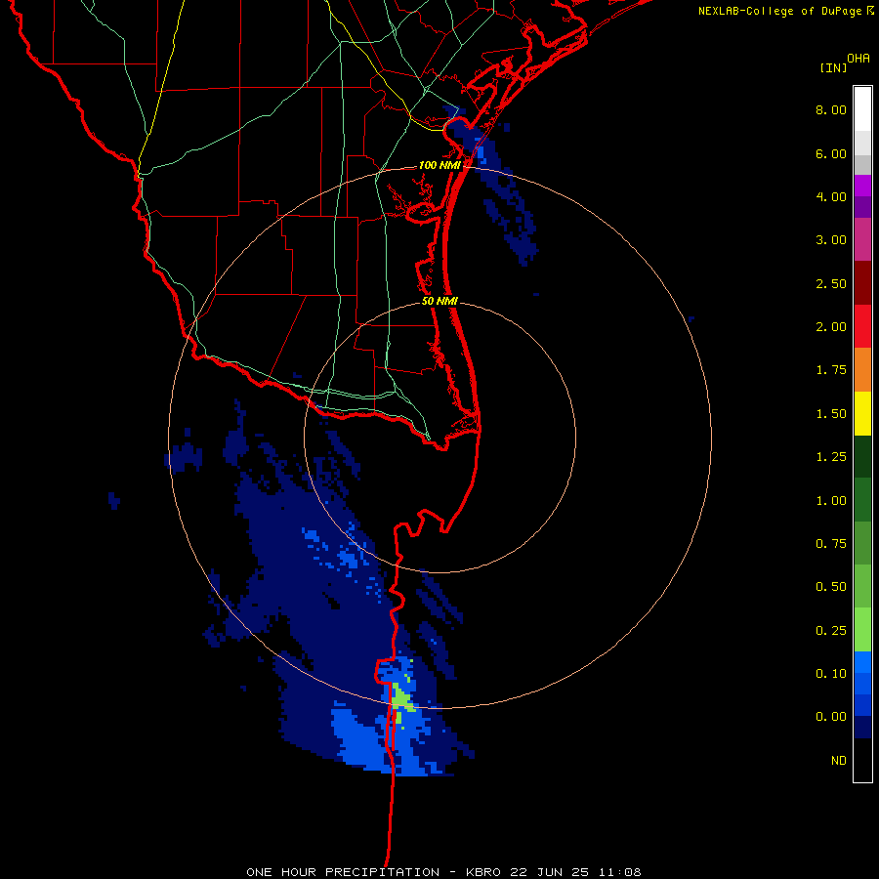
Task: Click the 0.25 legend value
Action: point(831,631)
